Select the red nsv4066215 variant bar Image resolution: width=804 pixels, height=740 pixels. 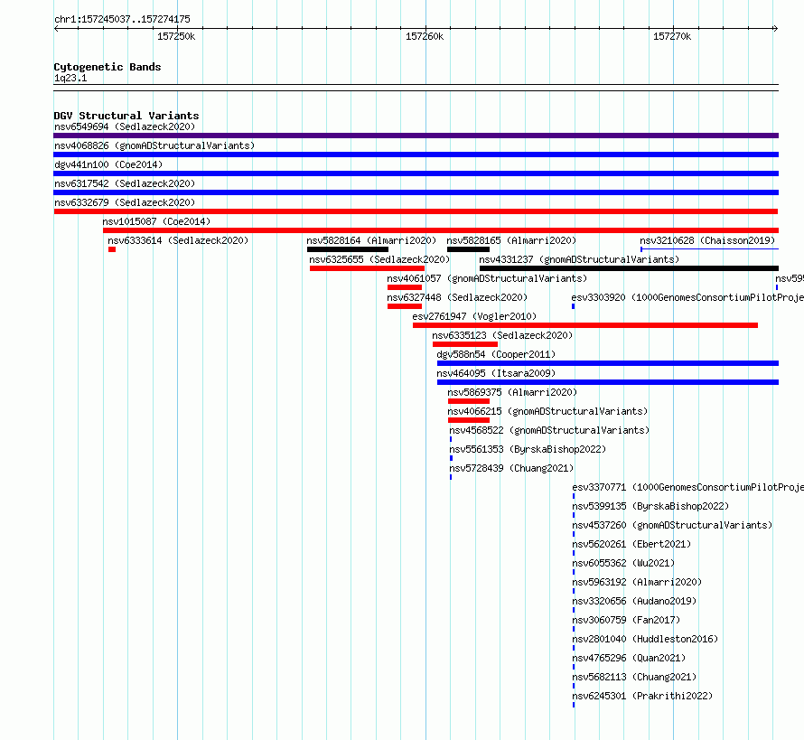469,420
